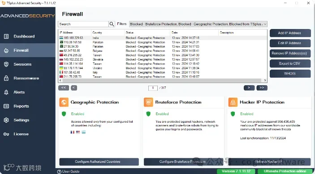
Task: Click the horizontal scrollbar of IP table
Action: click(162, 80)
